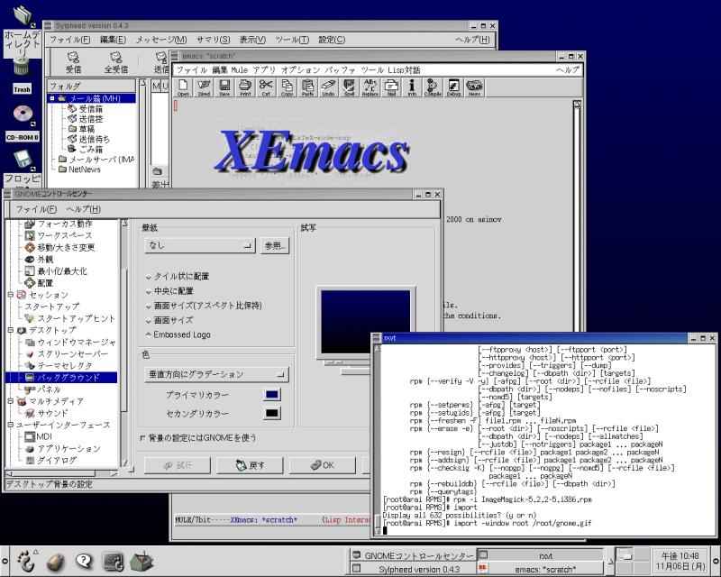This screenshot has width=721, height=577.
Task: Click the Info icon in the XEmacs toolbar
Action: pyautogui.click(x=412, y=87)
